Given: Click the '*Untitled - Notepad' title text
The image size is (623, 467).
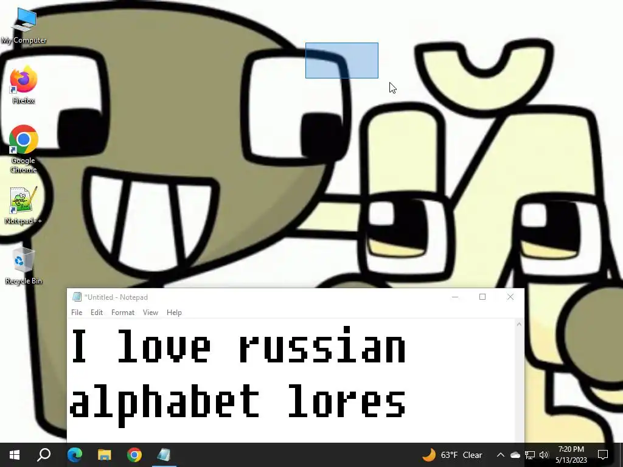Looking at the screenshot, I should (116, 297).
